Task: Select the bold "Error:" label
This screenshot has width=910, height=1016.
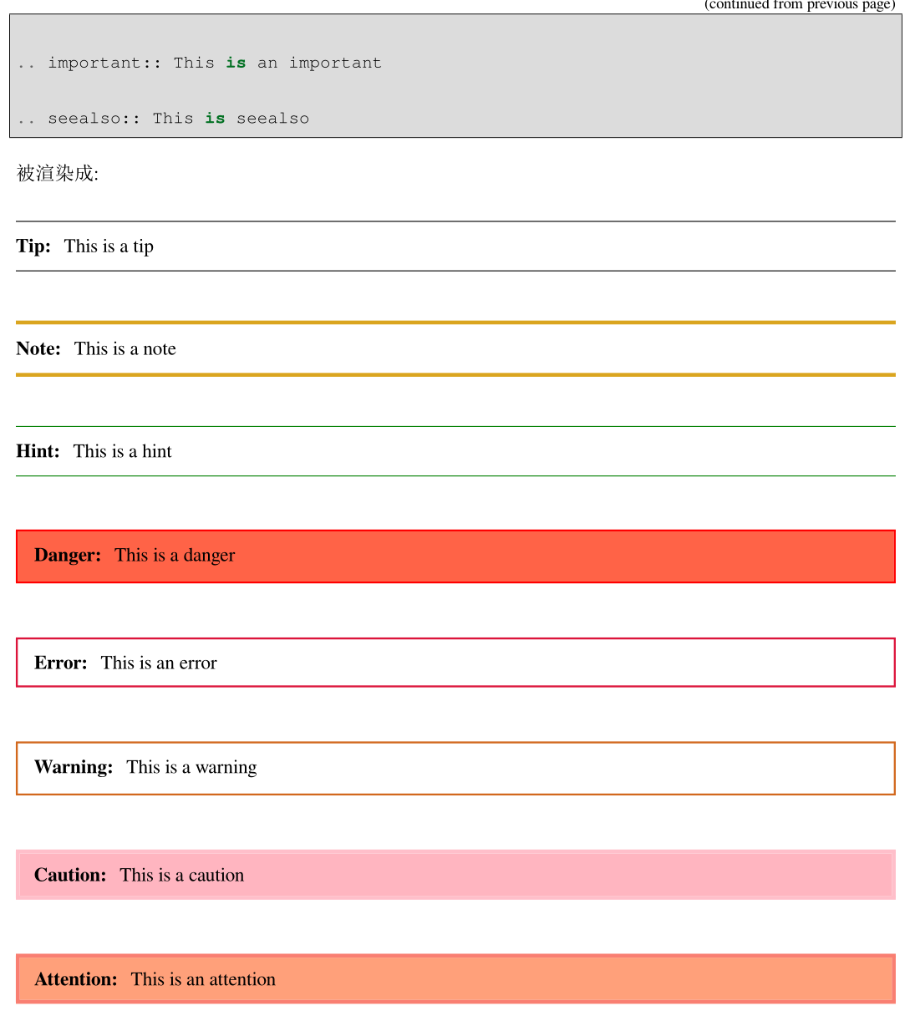Action: [61, 663]
